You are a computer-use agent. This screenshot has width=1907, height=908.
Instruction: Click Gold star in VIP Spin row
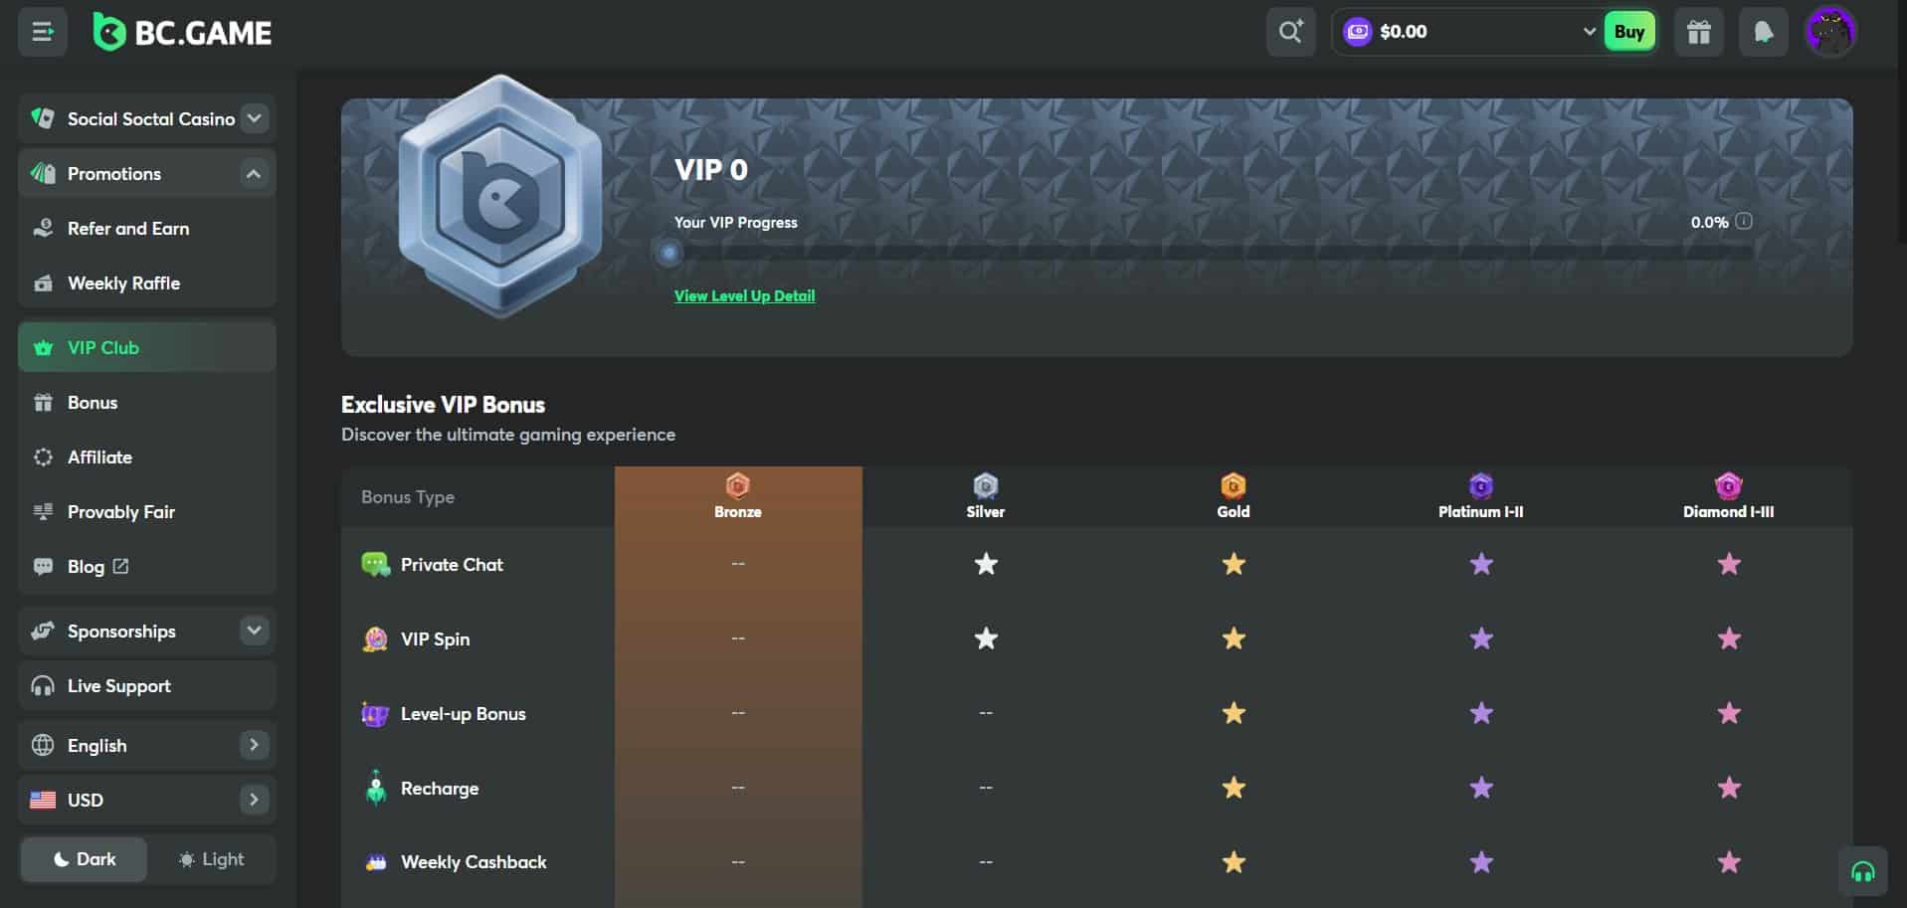click(1234, 638)
